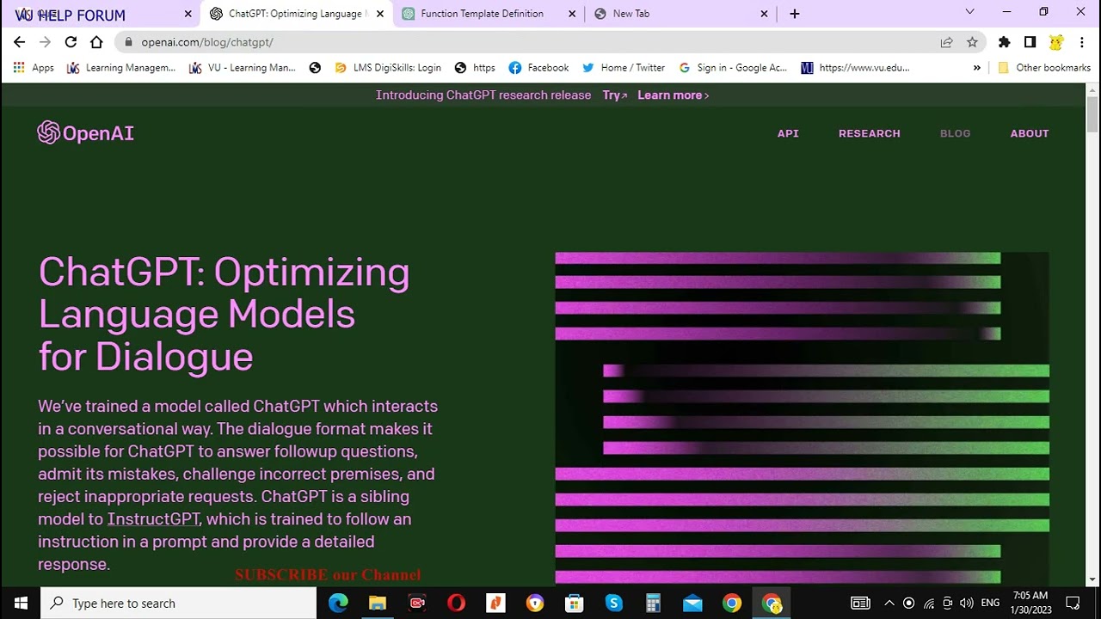Open the LMS DigiSkills: Login bookmark
This screenshot has width=1101, height=619.
click(388, 67)
